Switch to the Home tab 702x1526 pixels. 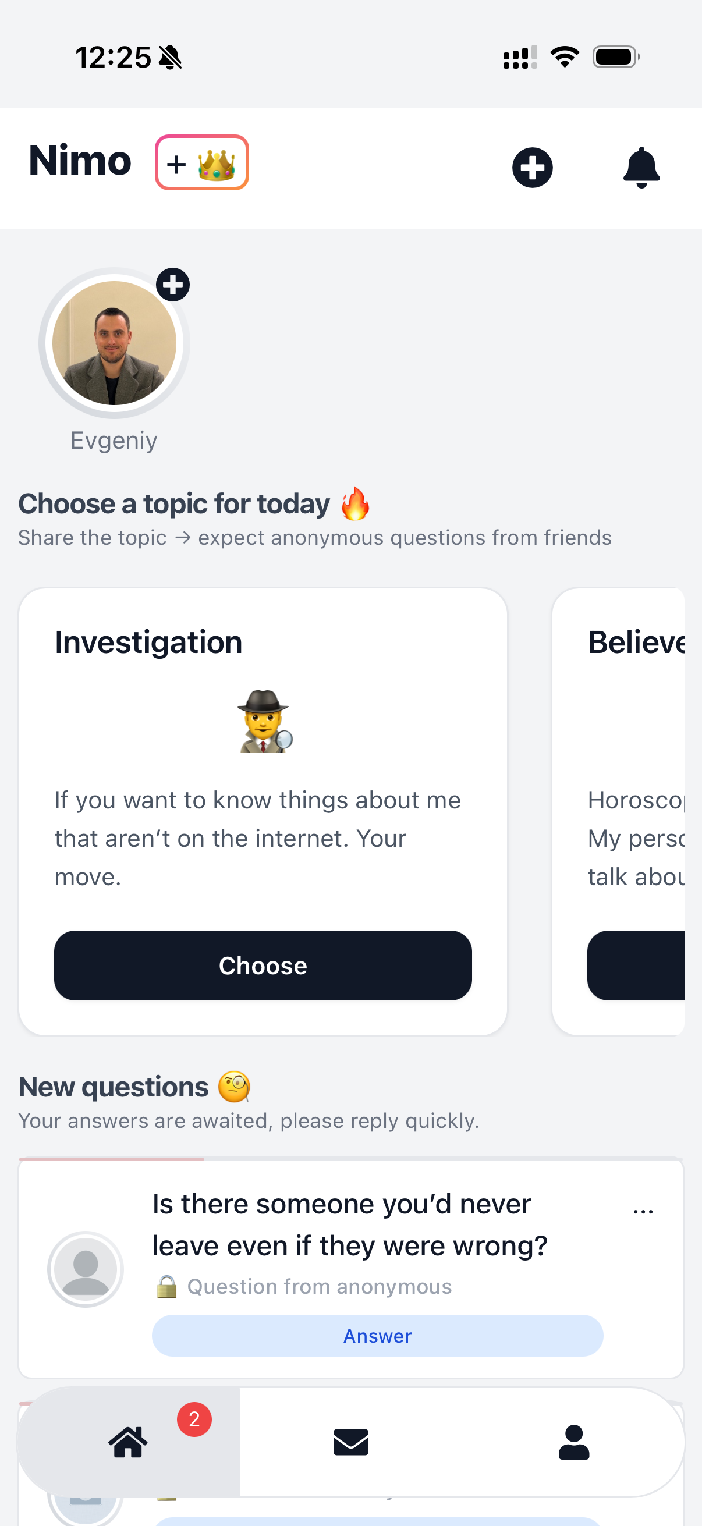pos(128,1442)
